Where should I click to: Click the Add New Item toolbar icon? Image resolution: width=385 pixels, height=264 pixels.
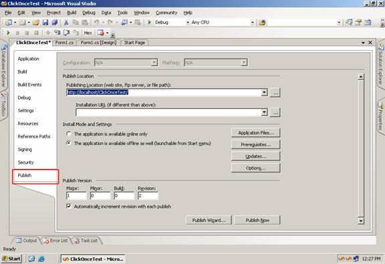point(22,22)
